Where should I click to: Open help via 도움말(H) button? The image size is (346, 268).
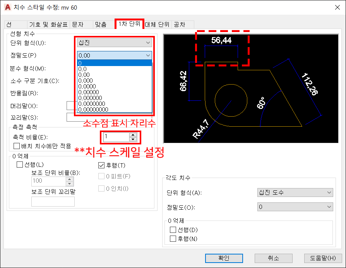coord(323,258)
